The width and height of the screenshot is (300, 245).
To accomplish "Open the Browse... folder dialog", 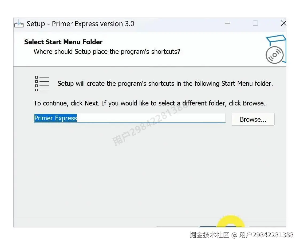I will click(253, 119).
